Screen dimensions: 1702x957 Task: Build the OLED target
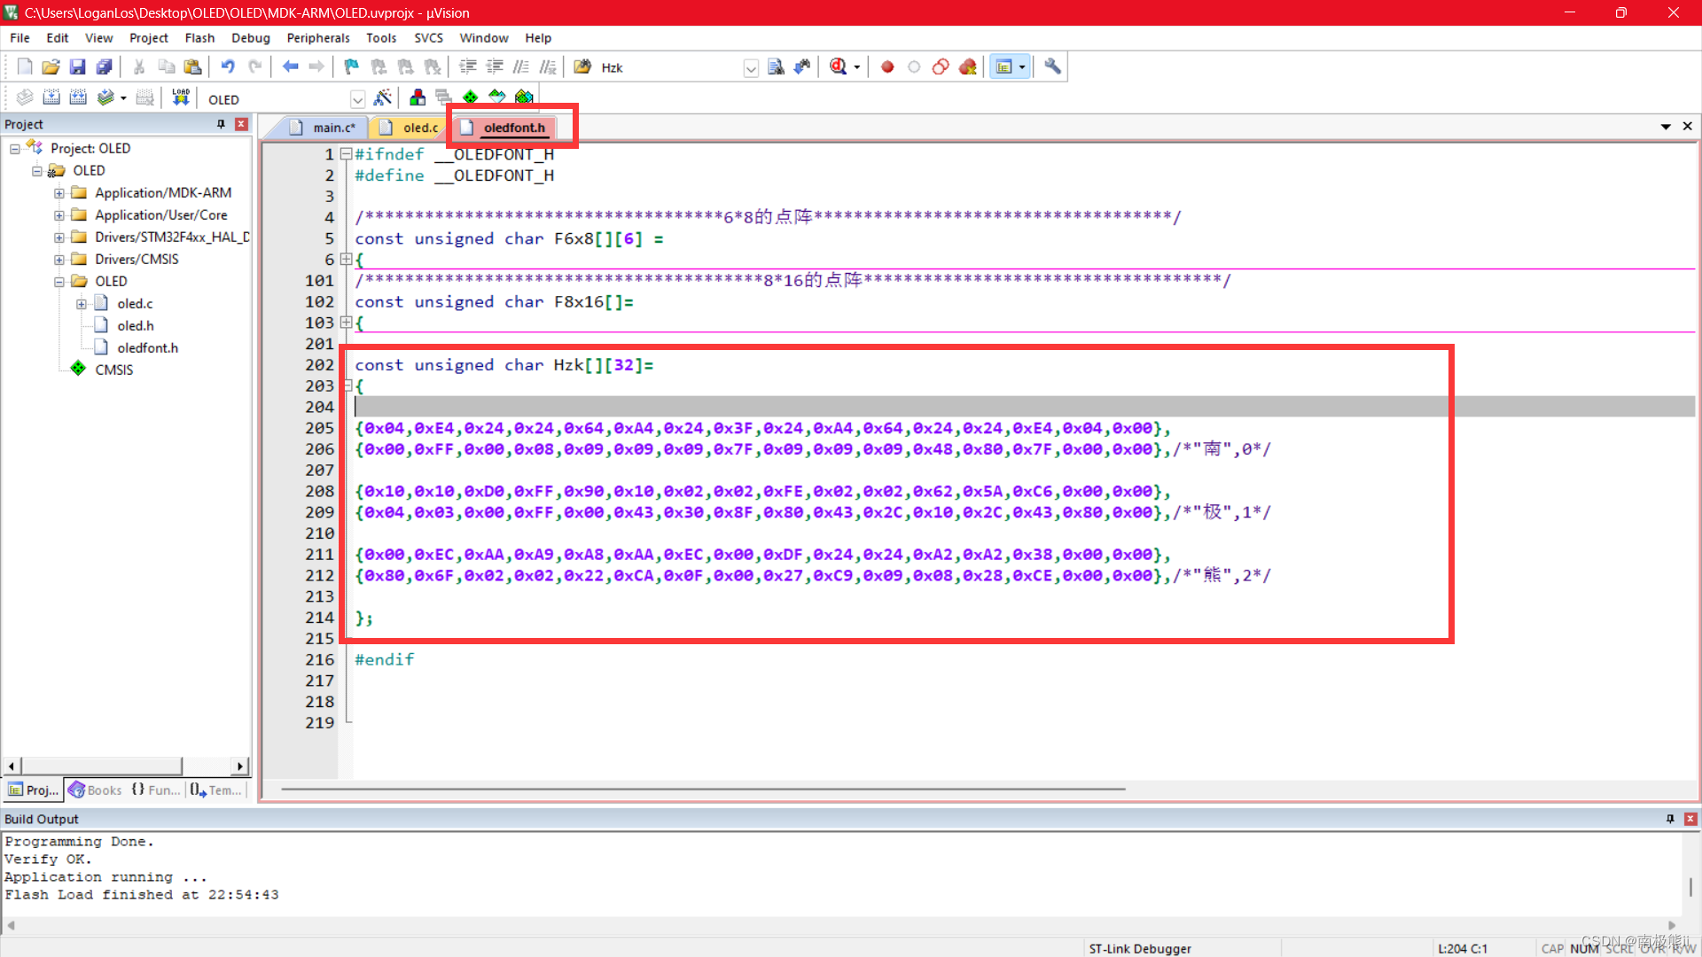51,97
